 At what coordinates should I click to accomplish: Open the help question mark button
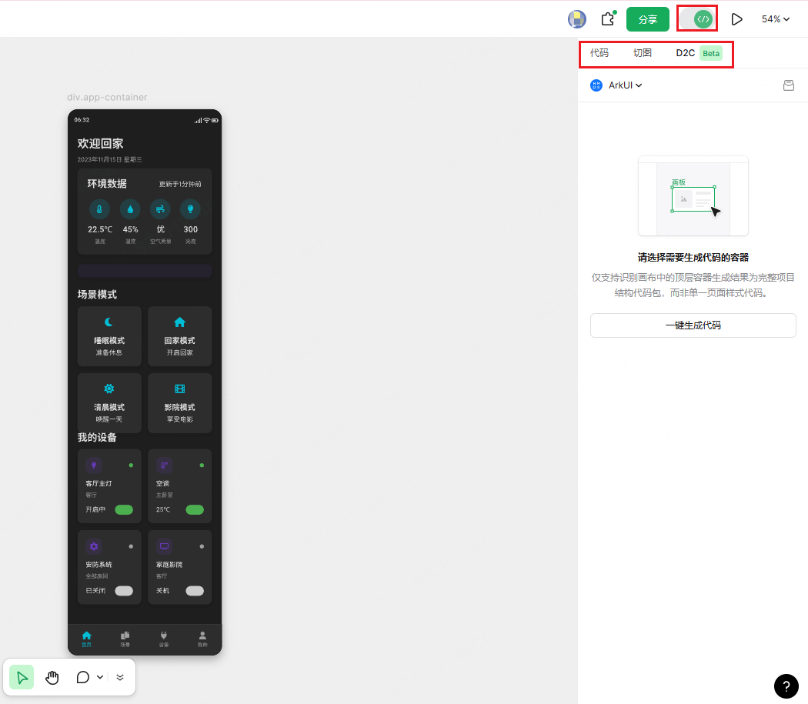pos(786,686)
